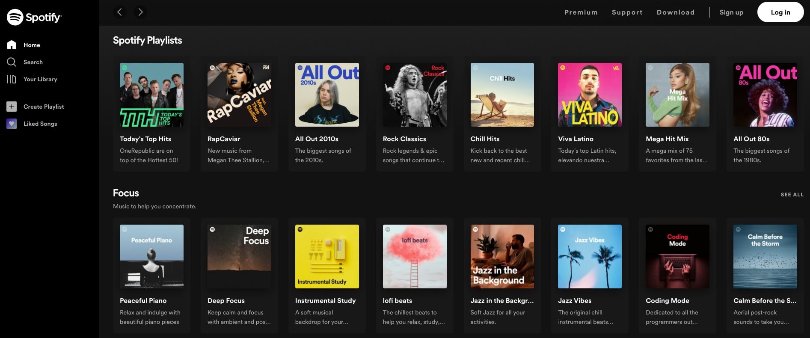Click 'New music from Megan Thee Stallion' description
Screen dimensions: 810x338
[x=238, y=155]
